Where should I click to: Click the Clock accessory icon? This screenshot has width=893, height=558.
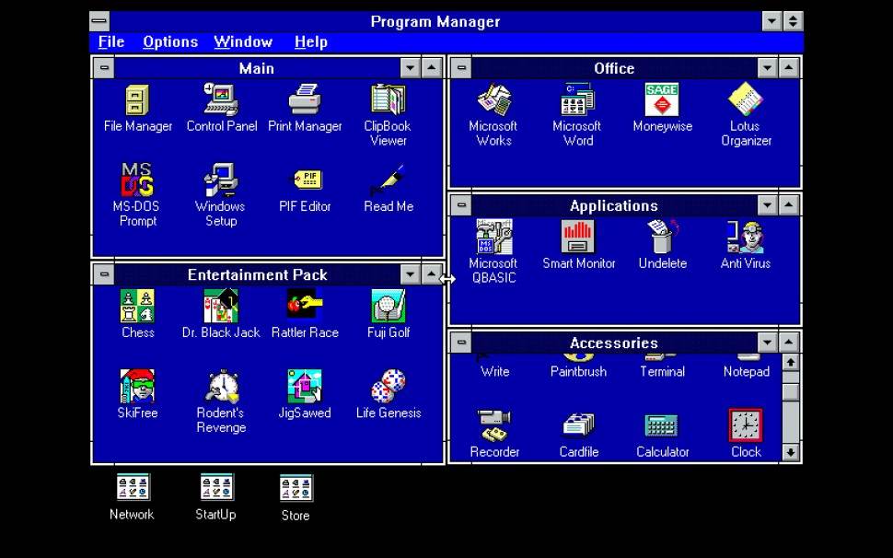[x=746, y=426]
